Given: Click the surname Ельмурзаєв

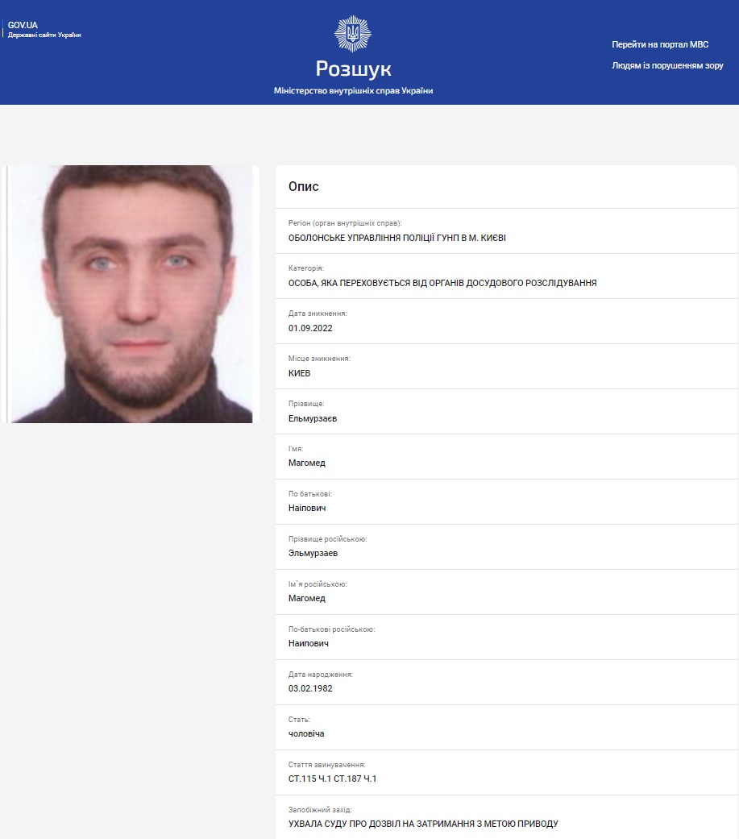Looking at the screenshot, I should click(313, 418).
